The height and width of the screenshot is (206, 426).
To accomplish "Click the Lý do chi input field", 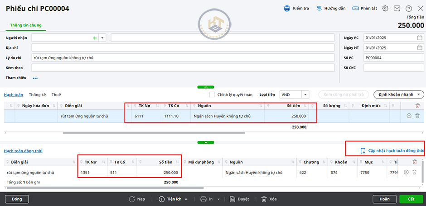I will pos(184,58).
